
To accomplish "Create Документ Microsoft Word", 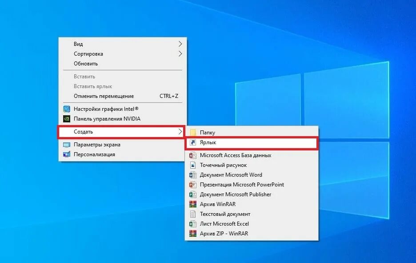I will (252, 175).
